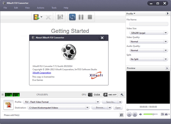Open the Save As dropdown arrow
The width and height of the screenshot is (171, 124).
(120, 102)
